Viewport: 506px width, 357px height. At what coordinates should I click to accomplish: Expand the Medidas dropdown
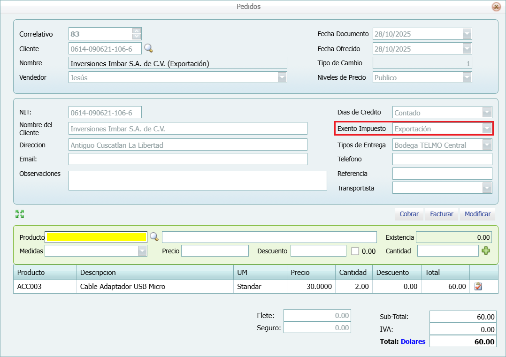[142, 251]
